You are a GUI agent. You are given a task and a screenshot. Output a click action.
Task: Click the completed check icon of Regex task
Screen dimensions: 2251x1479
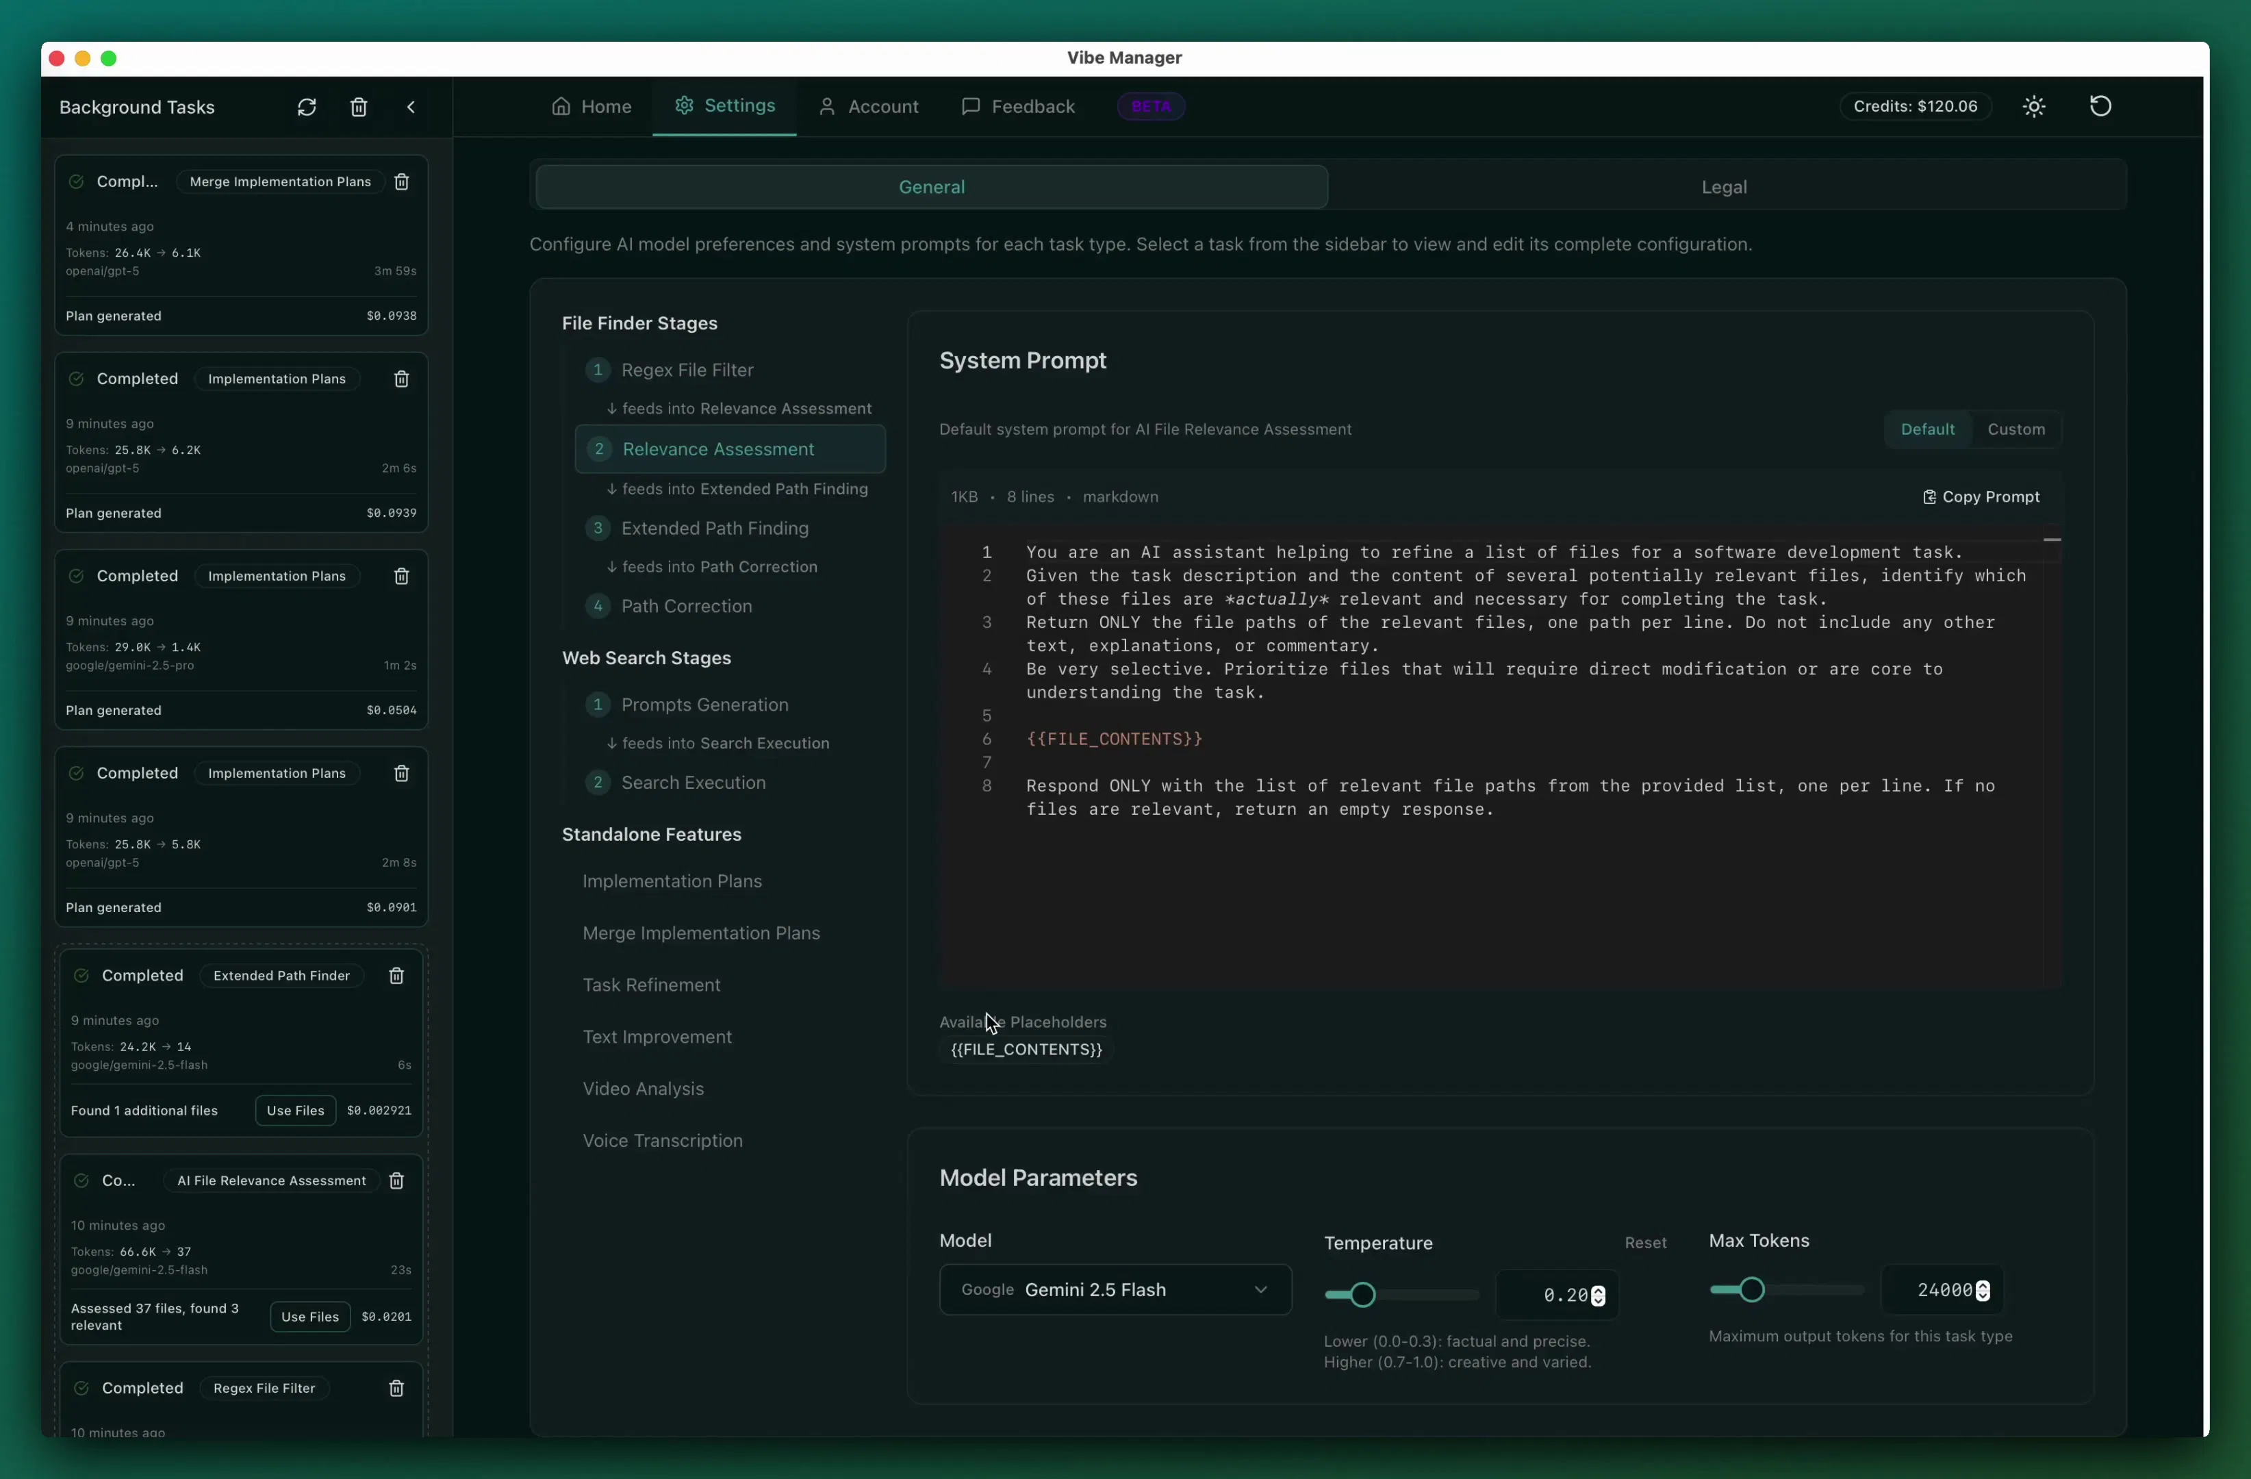tap(81, 1387)
